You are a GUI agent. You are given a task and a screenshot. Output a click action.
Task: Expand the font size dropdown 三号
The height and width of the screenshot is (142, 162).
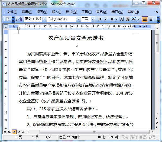[x=93, y=19]
